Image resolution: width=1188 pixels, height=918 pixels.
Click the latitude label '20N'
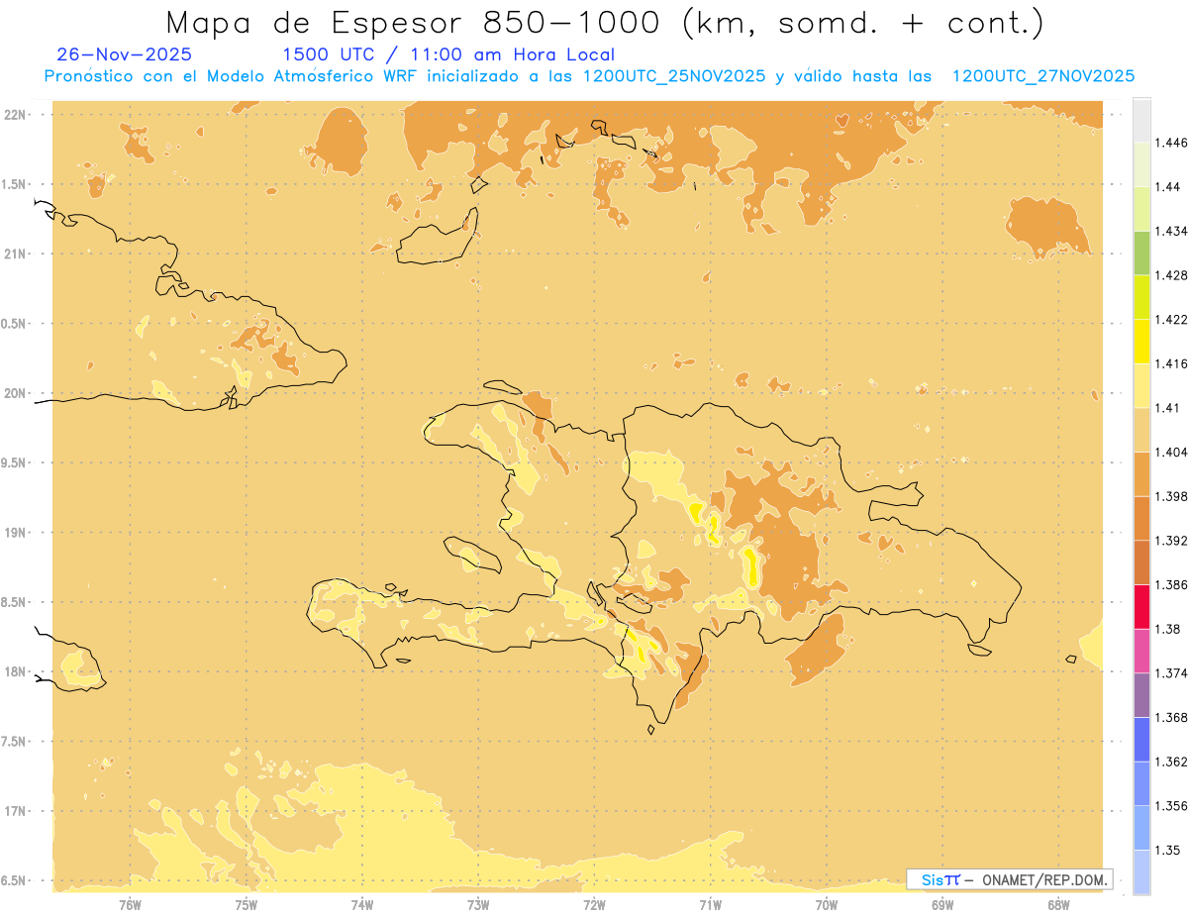[x=17, y=393]
